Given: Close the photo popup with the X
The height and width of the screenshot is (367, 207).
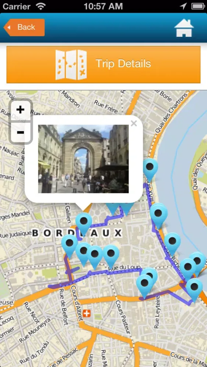Looking at the screenshot, I should 134,123.
